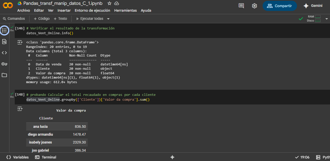
Task: Open the table of contents sidebar icon
Action: point(4,30)
